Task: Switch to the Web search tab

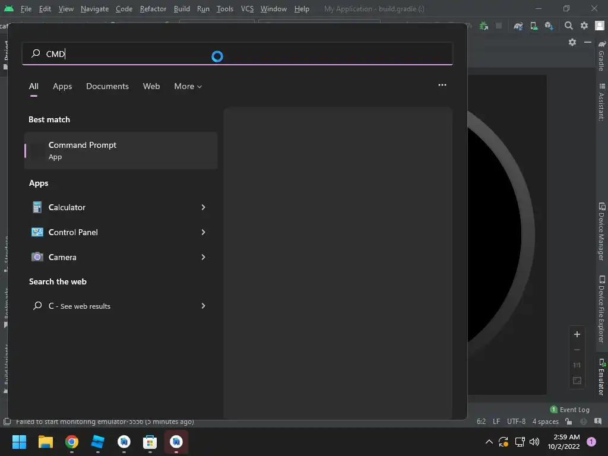Action: tap(151, 87)
